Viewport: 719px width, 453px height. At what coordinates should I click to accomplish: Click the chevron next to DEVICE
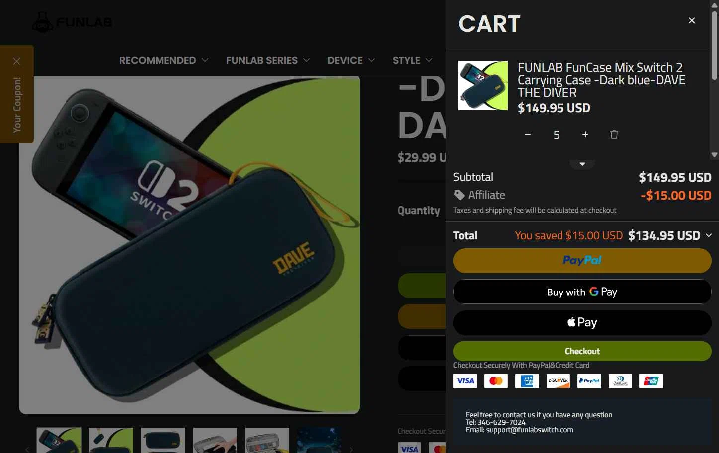pyautogui.click(x=371, y=60)
